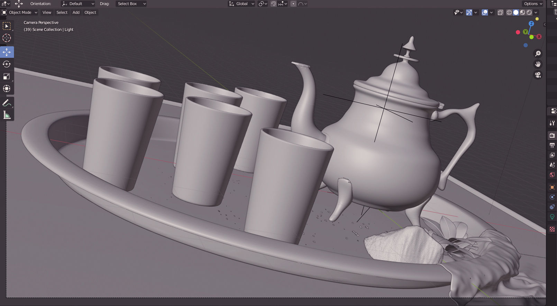Open the View menu
This screenshot has height=306, width=557.
coord(47,12)
